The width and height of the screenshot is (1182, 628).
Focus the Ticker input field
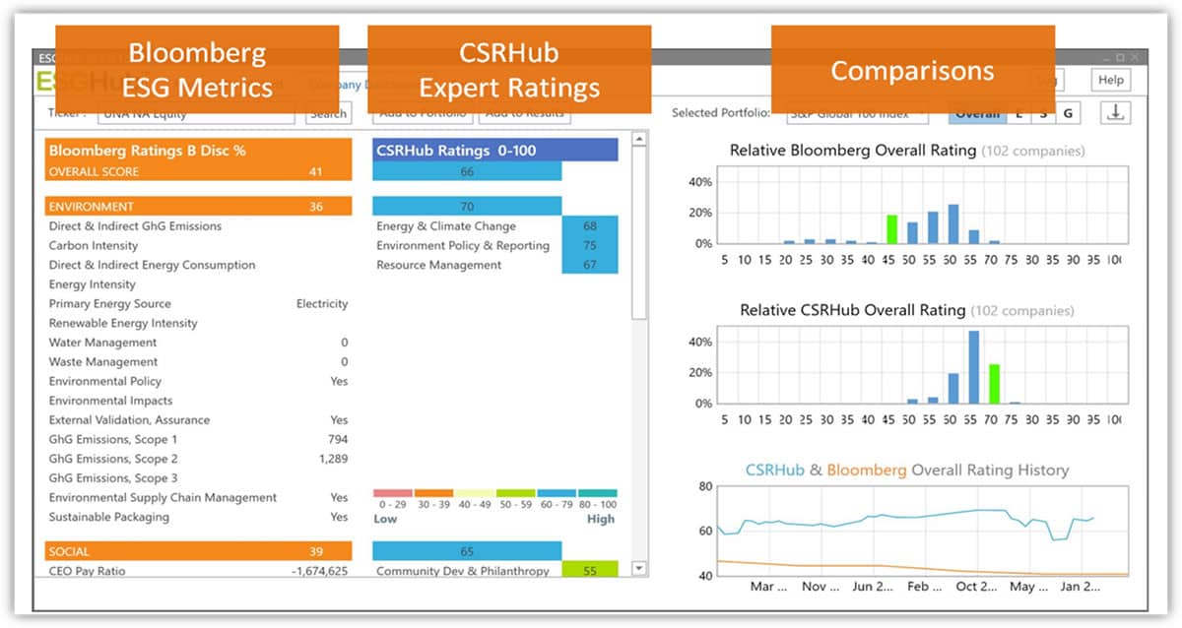(x=197, y=114)
